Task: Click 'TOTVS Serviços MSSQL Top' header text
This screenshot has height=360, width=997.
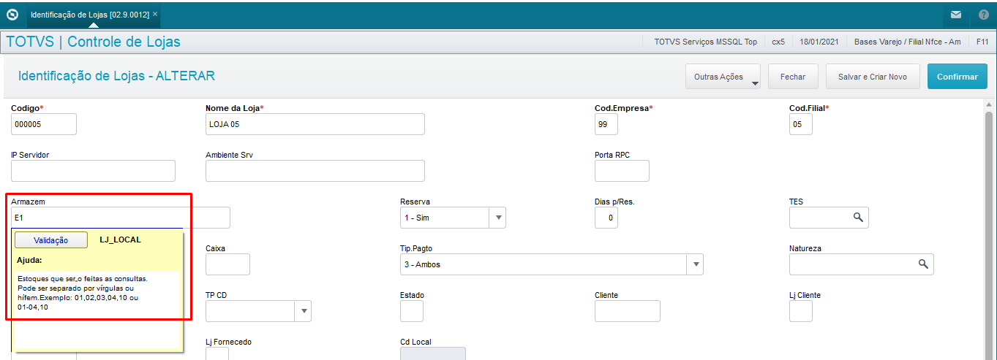Action: click(x=706, y=42)
